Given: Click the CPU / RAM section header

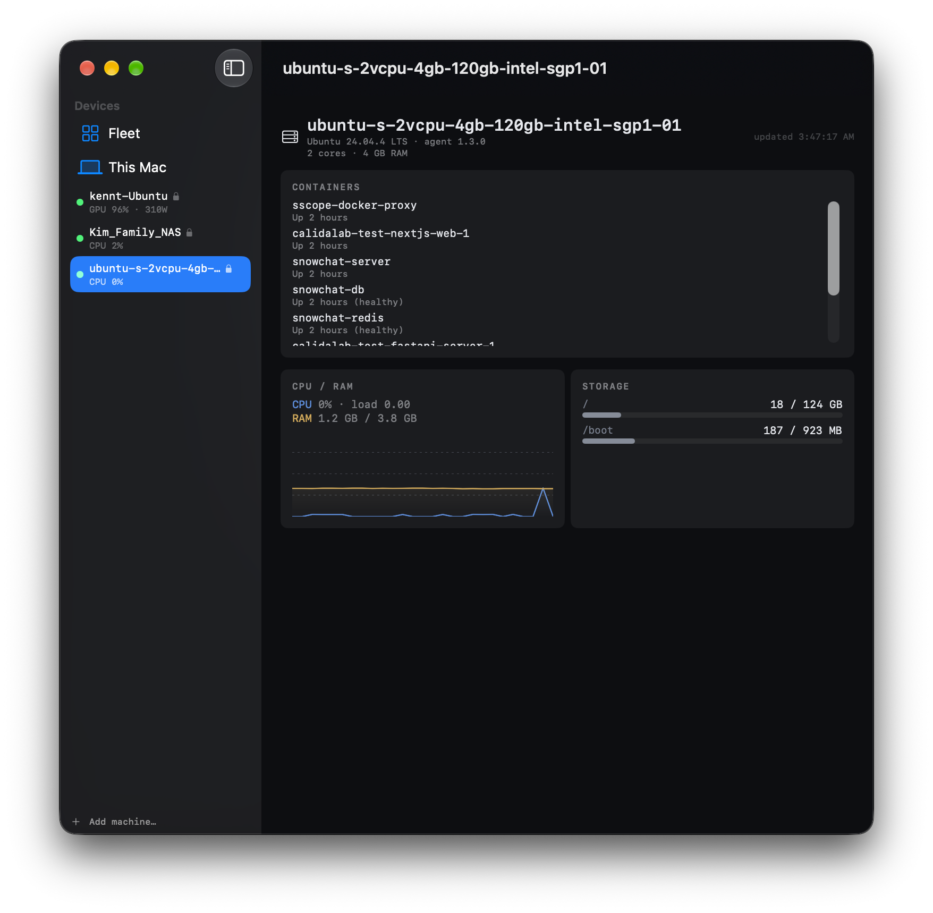Looking at the screenshot, I should [323, 386].
